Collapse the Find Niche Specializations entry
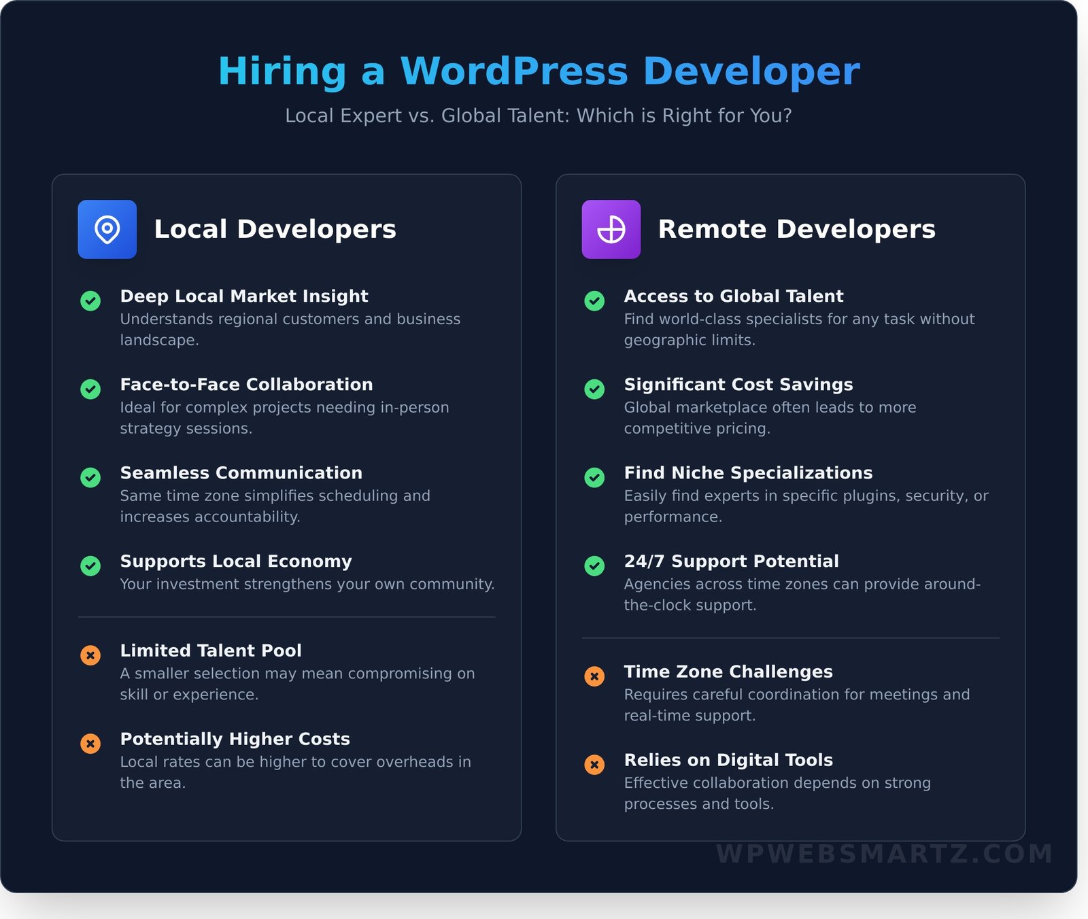 point(748,472)
